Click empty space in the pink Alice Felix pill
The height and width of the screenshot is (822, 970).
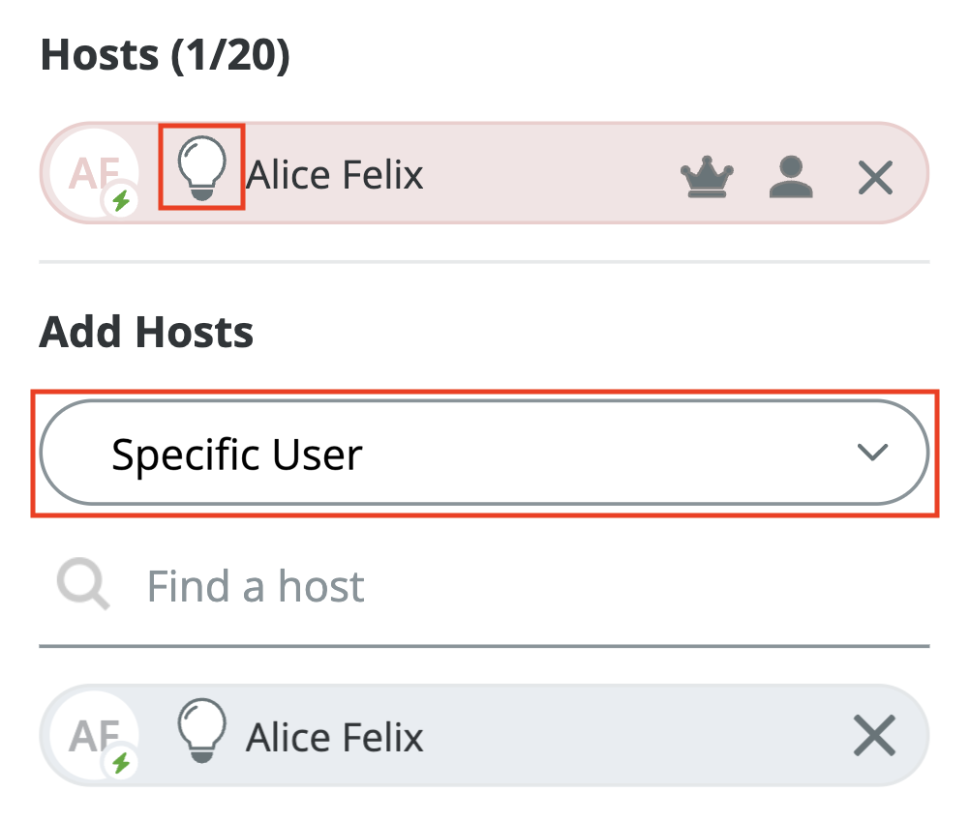552,176
